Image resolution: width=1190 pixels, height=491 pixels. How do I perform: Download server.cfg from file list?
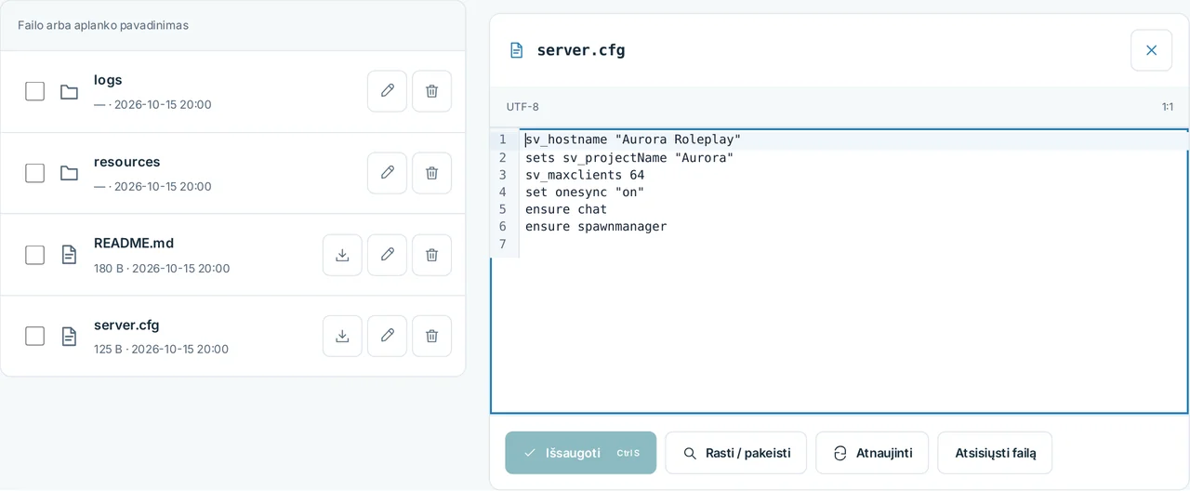point(342,336)
